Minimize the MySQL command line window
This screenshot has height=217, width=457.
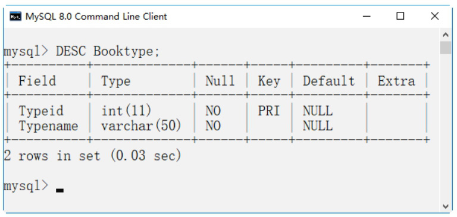(367, 16)
